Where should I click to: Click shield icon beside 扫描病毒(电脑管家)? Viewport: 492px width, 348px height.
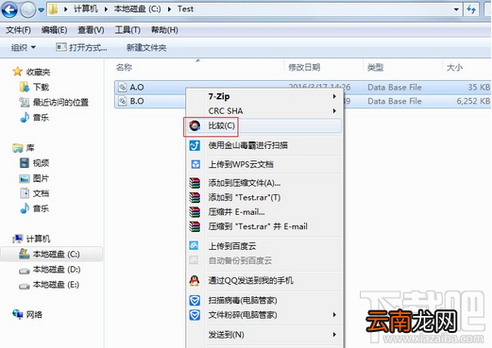195,300
